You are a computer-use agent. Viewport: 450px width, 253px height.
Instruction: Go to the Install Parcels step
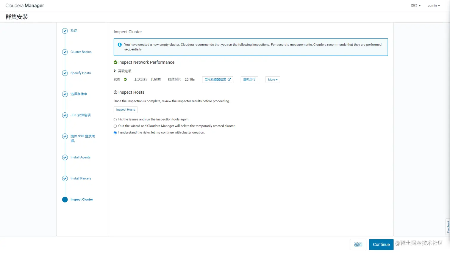[x=81, y=179]
